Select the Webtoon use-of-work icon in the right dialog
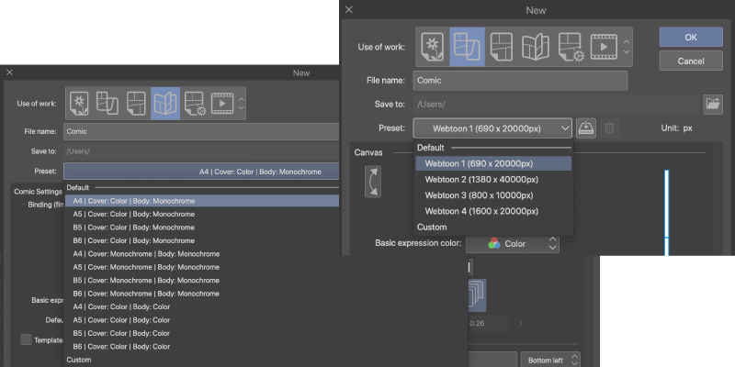Screen dimensions: 735x367 [x=467, y=46]
